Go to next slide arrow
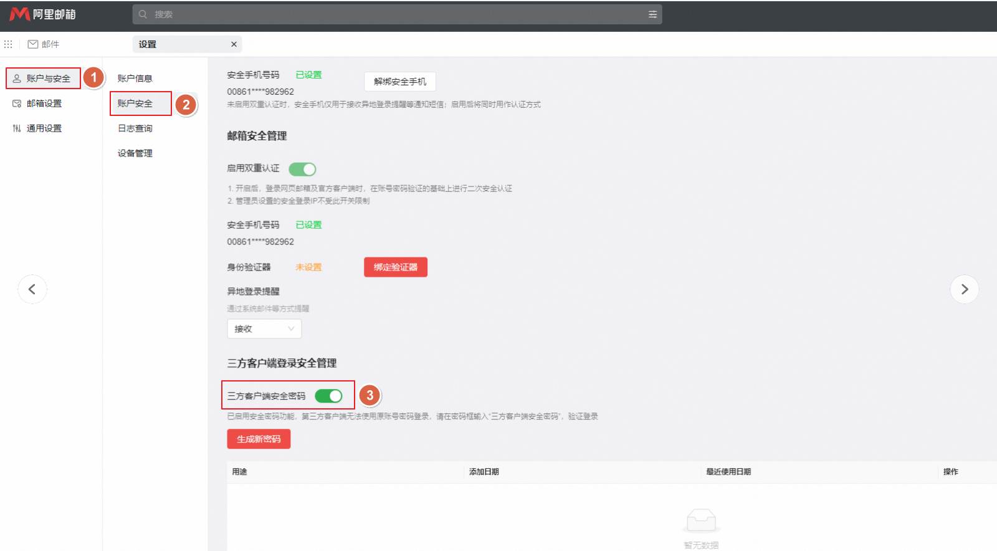 [964, 289]
